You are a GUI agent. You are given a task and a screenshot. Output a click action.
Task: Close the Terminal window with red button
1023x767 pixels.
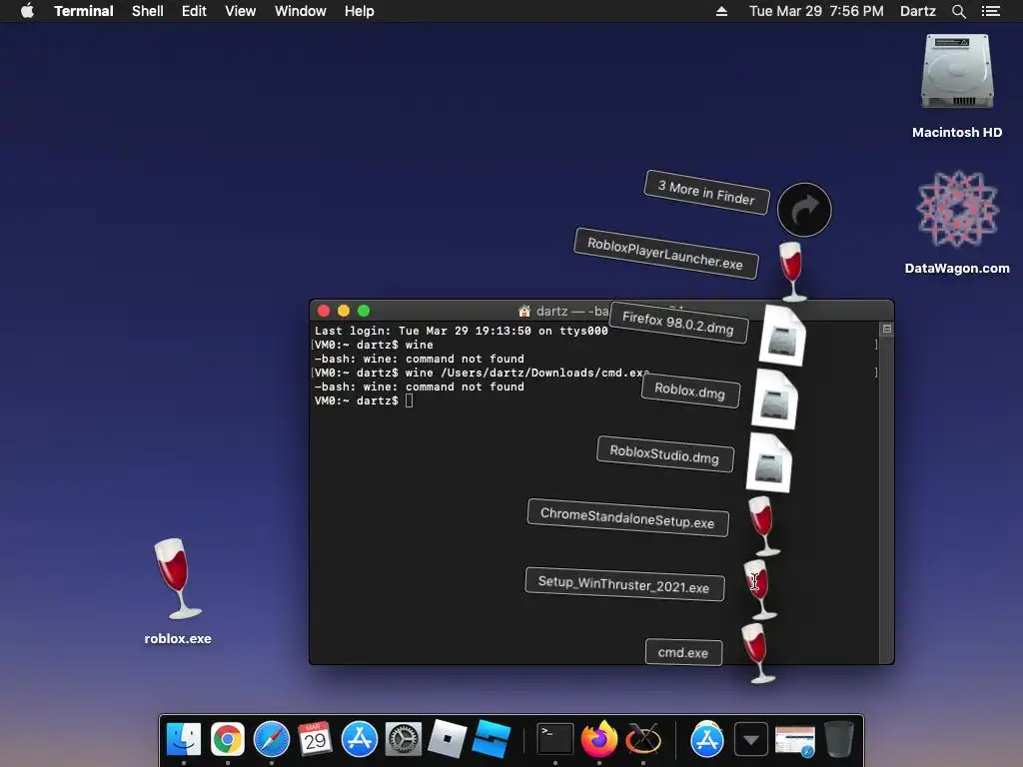point(324,312)
